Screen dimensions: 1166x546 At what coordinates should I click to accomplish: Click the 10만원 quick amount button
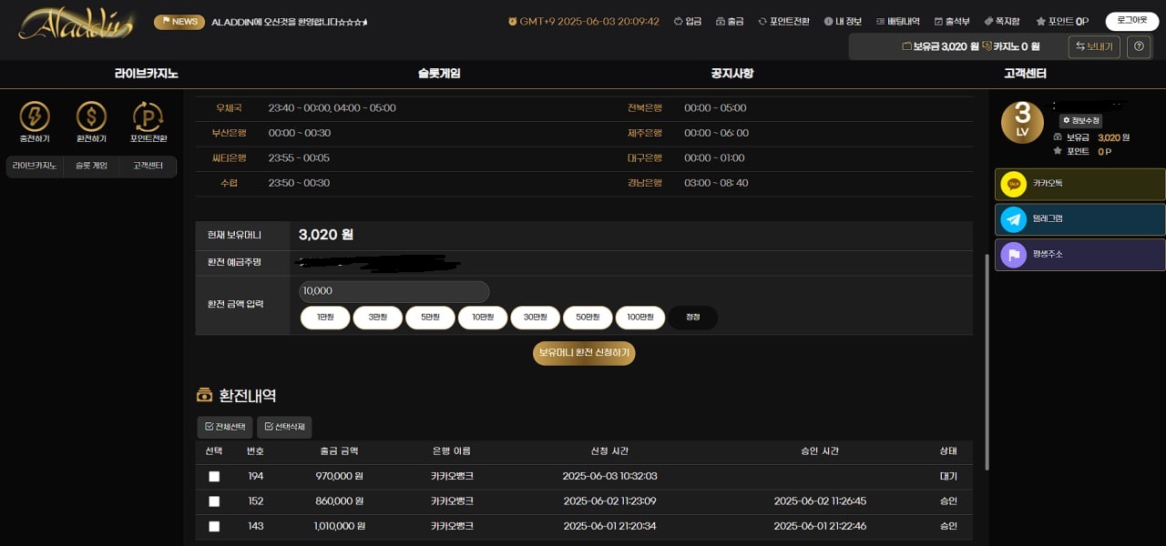pos(483,318)
